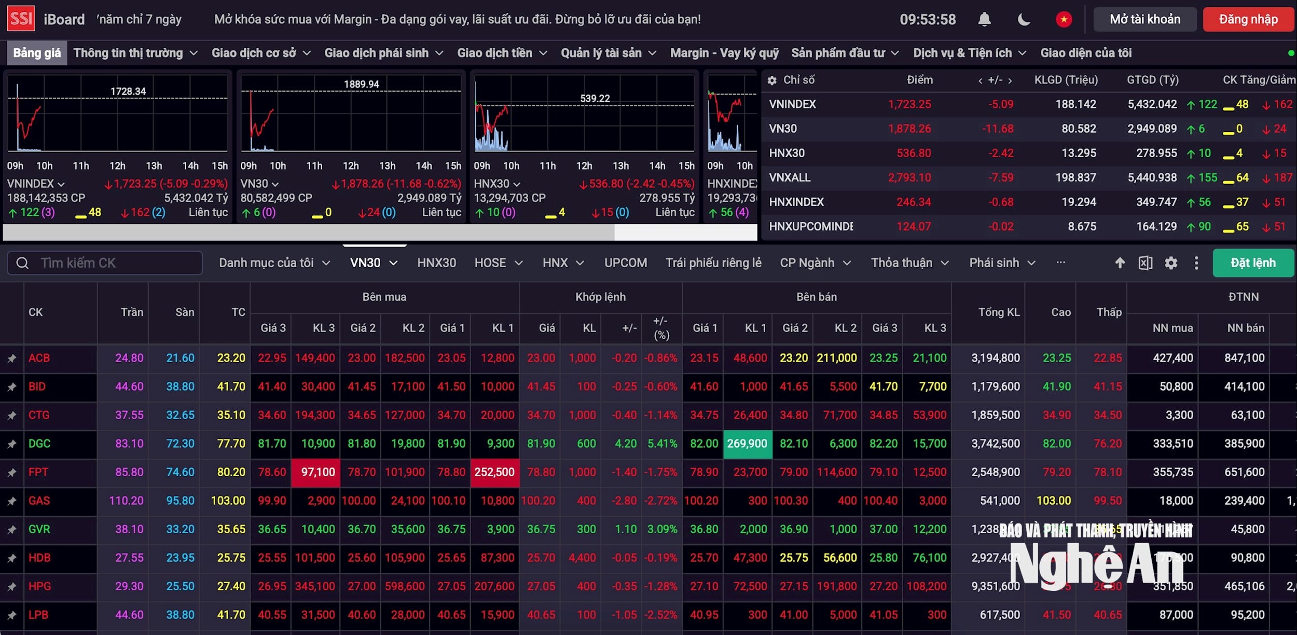Pin the GAS row
Screen dimensions: 1297x635
coord(11,501)
